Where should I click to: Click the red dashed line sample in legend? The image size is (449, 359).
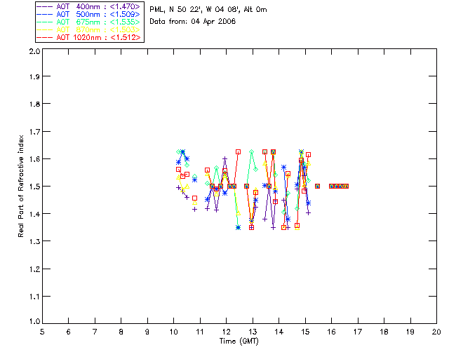click(45, 37)
